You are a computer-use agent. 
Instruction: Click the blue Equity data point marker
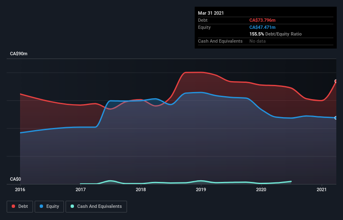tap(336, 118)
